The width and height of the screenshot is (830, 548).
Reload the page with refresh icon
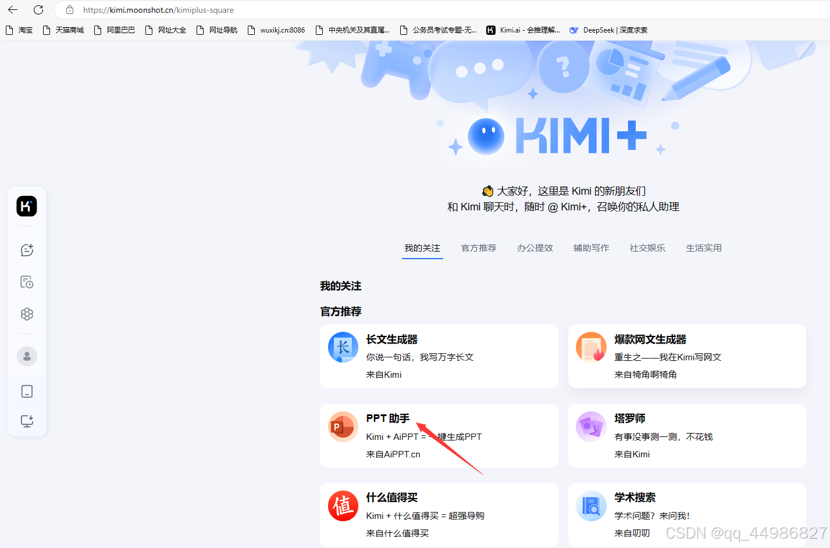(38, 10)
